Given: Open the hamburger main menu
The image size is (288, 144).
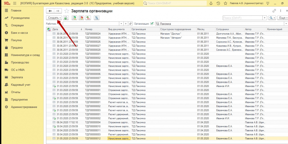Looking at the screenshot, I should (15, 3).
